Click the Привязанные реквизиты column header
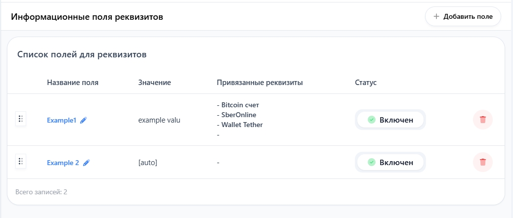513x218 pixels. pyautogui.click(x=259, y=83)
